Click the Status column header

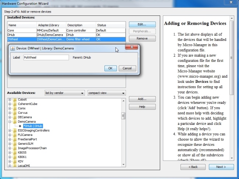(x=110, y=25)
